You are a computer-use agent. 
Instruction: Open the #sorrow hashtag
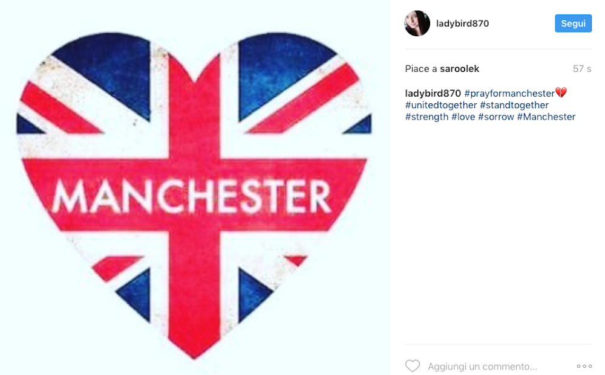coord(496,117)
